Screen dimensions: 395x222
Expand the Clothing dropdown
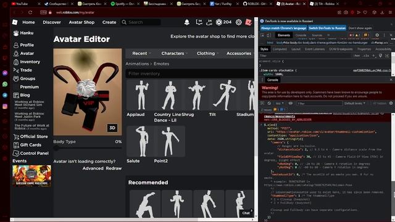pyautogui.click(x=207, y=54)
